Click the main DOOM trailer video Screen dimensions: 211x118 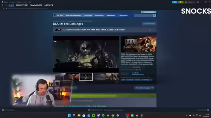click(x=86, y=54)
